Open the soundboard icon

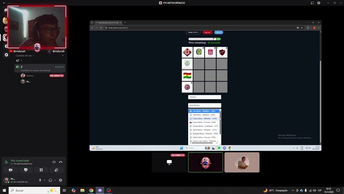(56, 170)
